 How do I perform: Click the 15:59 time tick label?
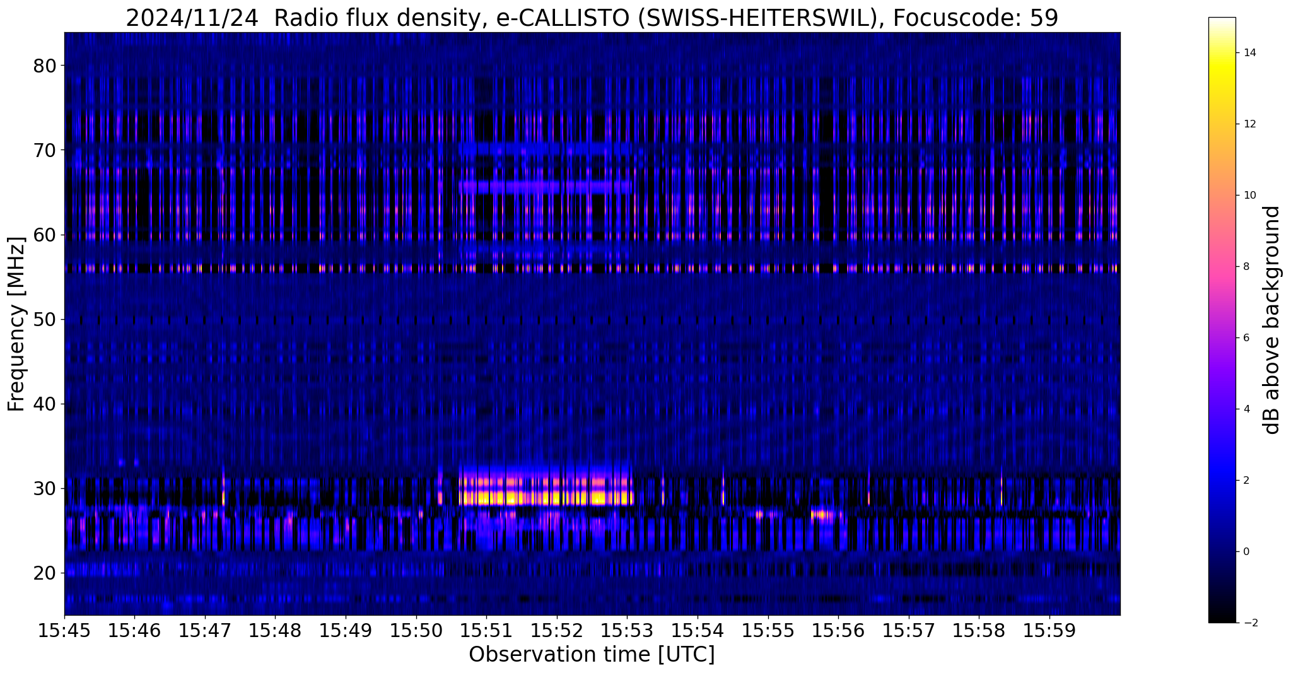pos(1049,630)
